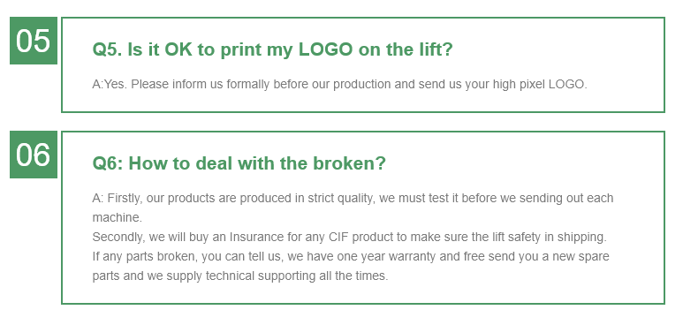The width and height of the screenshot is (683, 325).
Task: Select the Q5 LOGO printing question heading
Action: tap(273, 49)
